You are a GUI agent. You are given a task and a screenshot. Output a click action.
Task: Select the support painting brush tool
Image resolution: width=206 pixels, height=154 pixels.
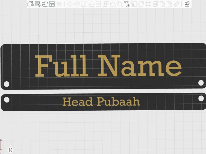(113, 4)
